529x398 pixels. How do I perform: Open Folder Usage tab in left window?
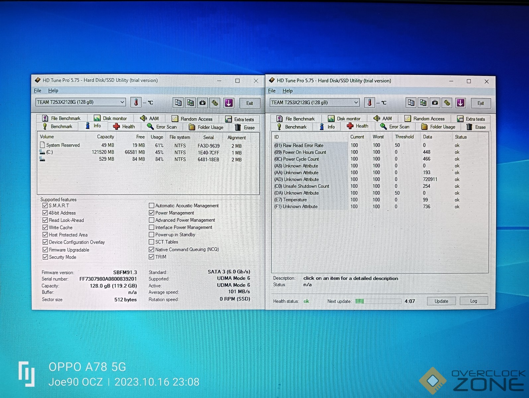pyautogui.click(x=206, y=127)
